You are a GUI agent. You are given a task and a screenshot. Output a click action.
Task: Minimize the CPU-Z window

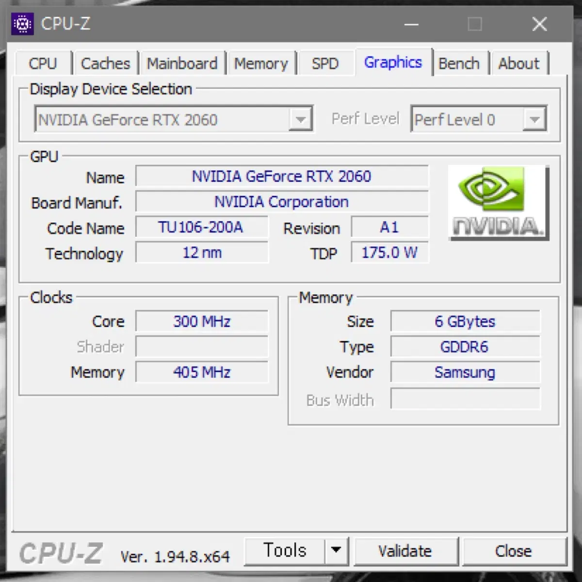[x=411, y=24]
